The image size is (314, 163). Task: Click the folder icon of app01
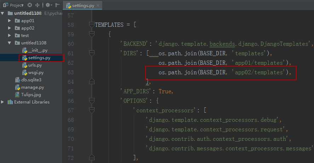(x=17, y=21)
